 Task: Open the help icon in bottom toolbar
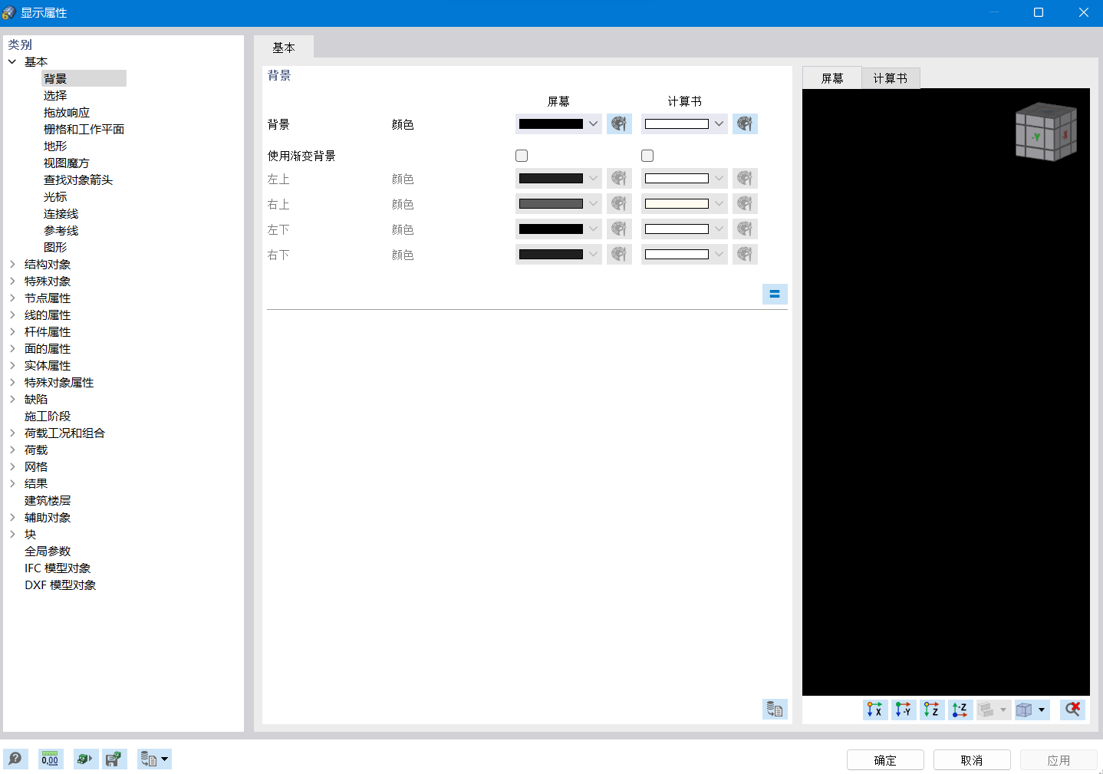click(16, 759)
